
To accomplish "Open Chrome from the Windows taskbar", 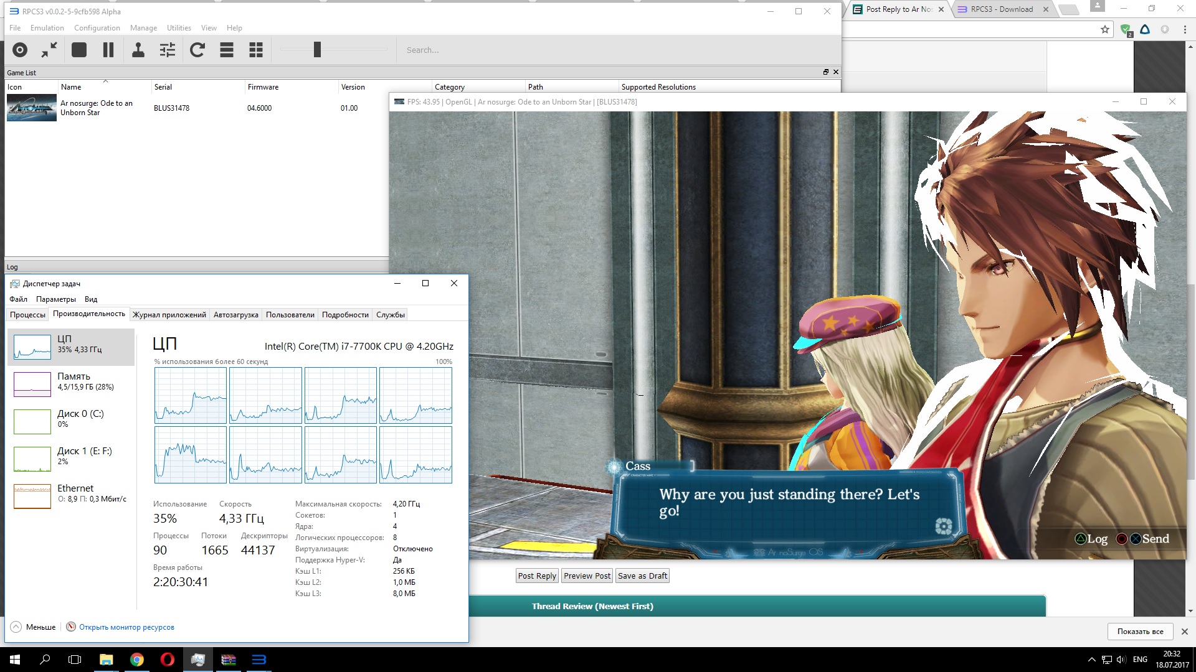I will [137, 660].
